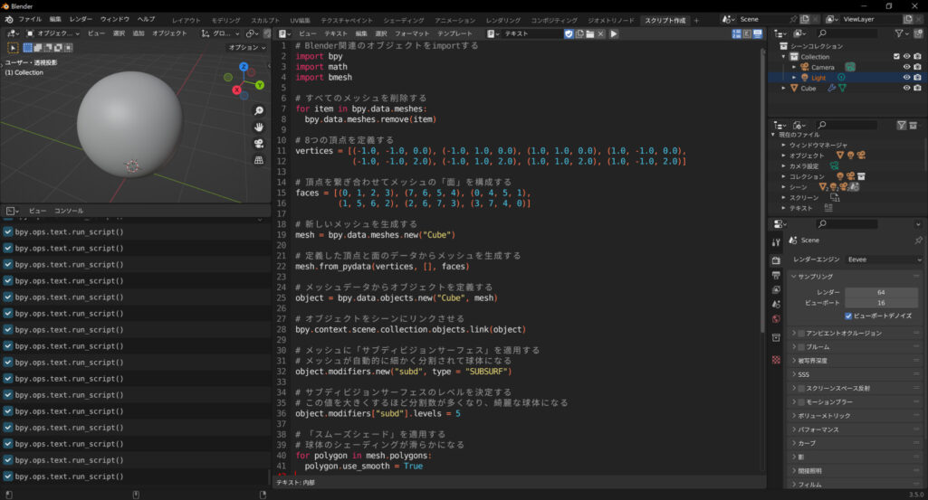The image size is (928, 500).
Task: Open the Render properties tab icon
Action: 776,260
